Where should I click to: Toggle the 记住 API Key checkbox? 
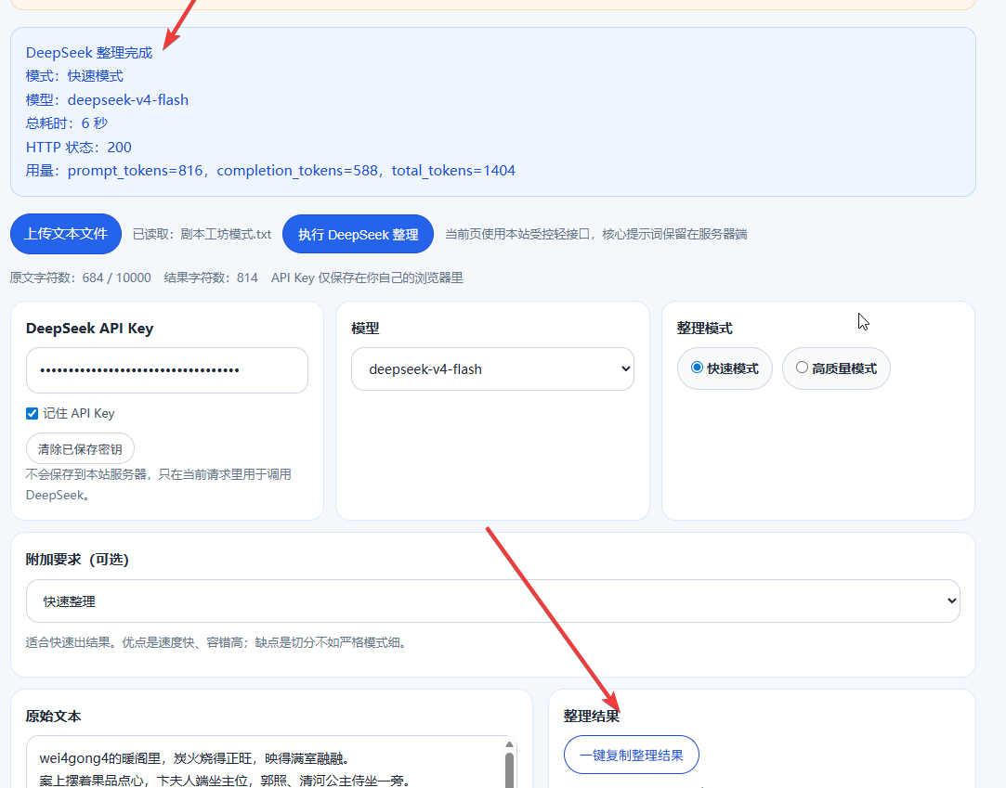(x=33, y=414)
